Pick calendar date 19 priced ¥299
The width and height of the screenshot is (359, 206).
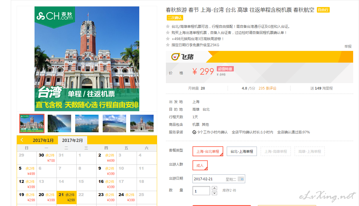[x=27, y=197]
